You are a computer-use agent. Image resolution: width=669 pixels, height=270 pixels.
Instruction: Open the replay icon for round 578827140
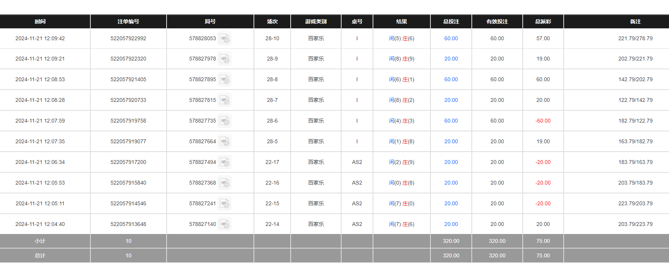pyautogui.click(x=224, y=224)
